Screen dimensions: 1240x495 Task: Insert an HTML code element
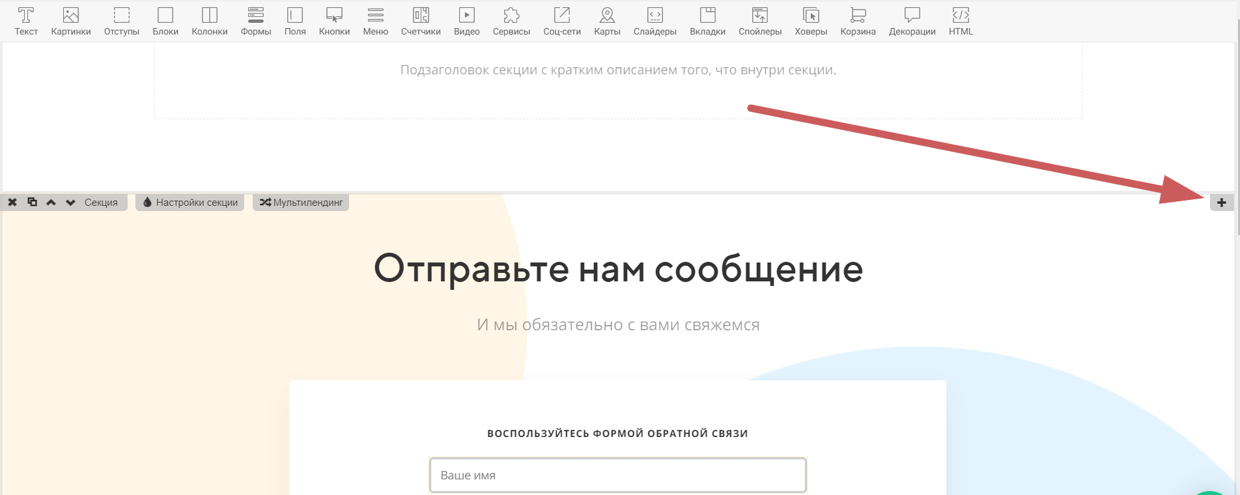click(961, 21)
